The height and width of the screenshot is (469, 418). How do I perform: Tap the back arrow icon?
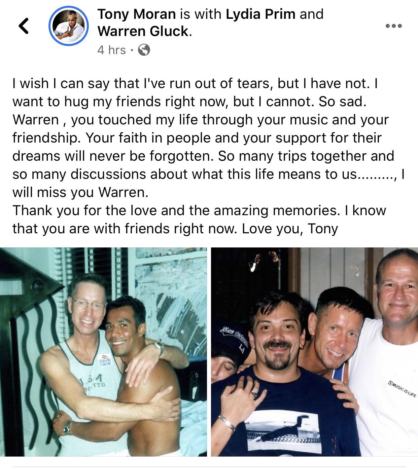(24, 26)
